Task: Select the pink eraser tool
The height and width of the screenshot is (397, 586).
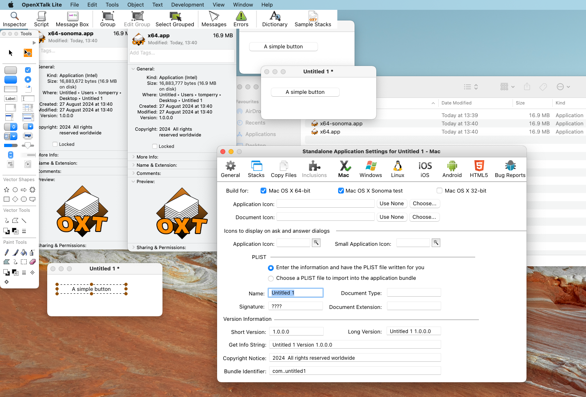Action: click(33, 262)
